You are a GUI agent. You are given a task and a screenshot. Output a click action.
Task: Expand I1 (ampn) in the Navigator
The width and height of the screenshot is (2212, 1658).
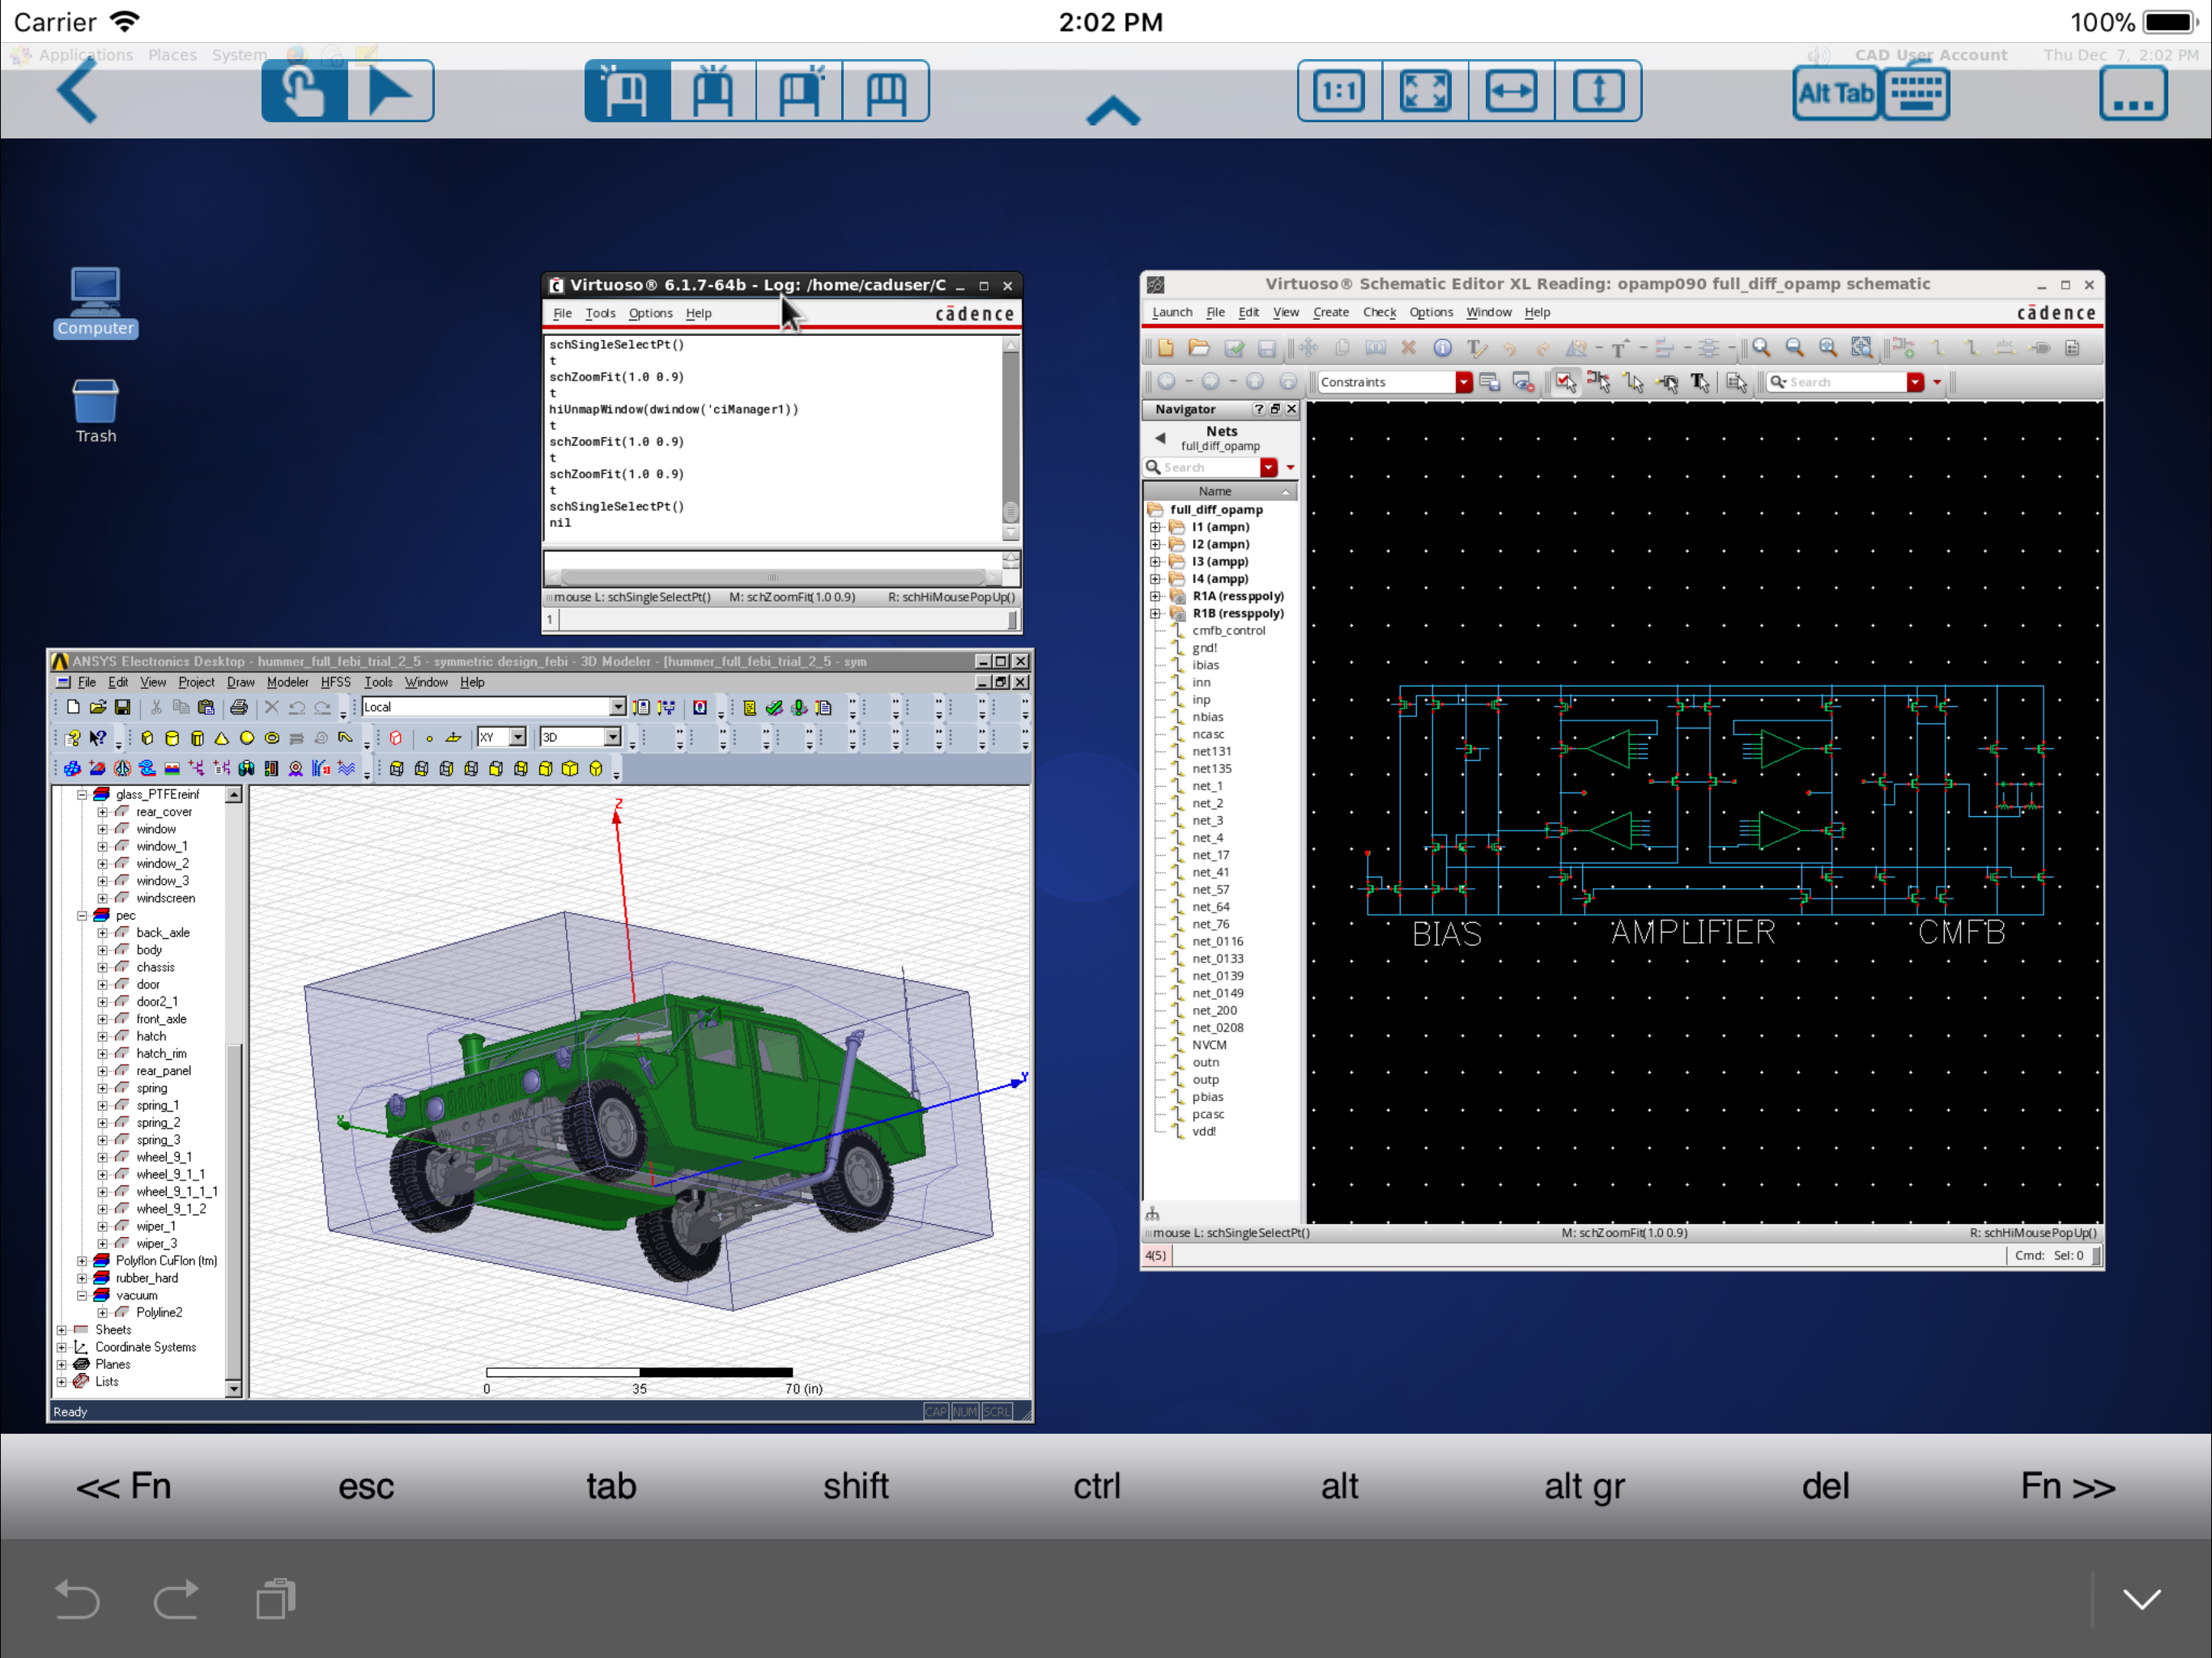(1155, 527)
